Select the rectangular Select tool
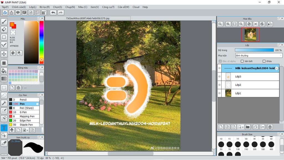 pos(4,88)
